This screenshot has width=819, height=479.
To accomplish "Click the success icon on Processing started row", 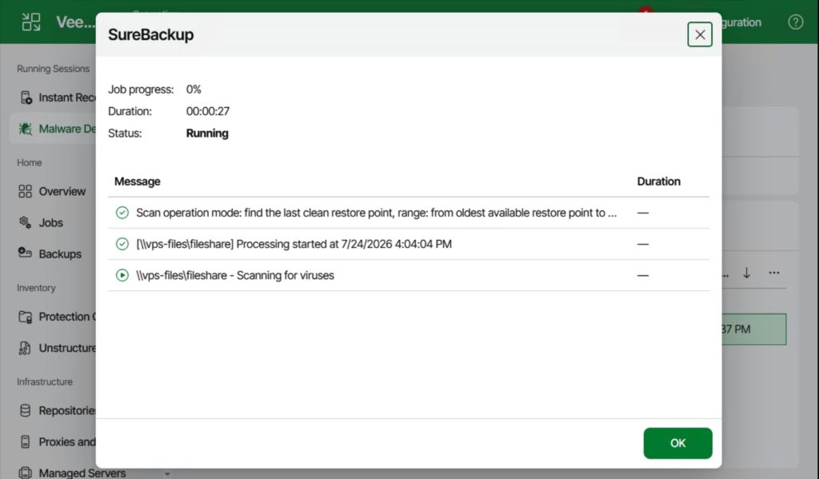I will pos(122,244).
